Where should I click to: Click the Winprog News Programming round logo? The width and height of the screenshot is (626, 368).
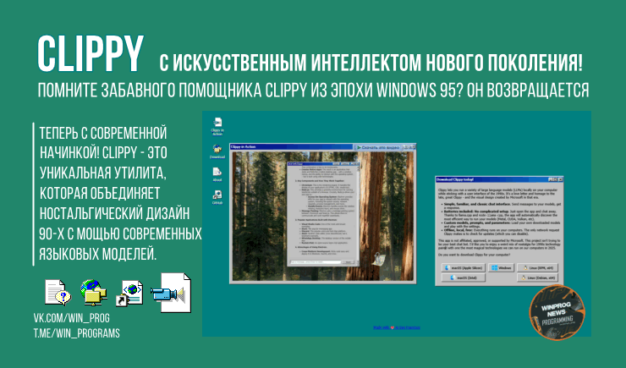[557, 312]
